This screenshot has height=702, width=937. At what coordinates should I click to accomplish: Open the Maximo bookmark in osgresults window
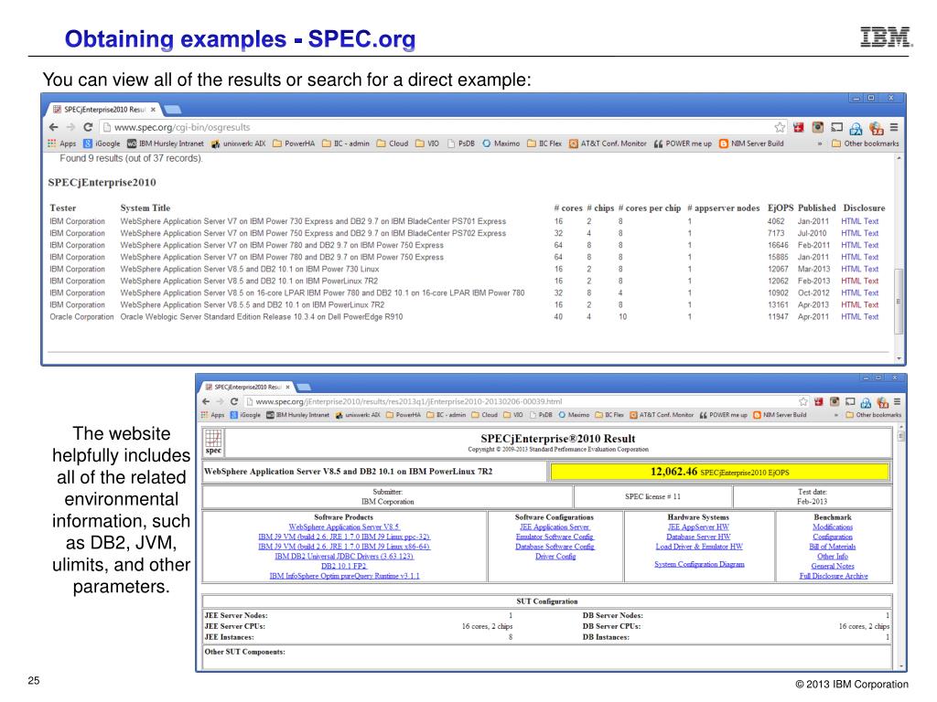501,144
